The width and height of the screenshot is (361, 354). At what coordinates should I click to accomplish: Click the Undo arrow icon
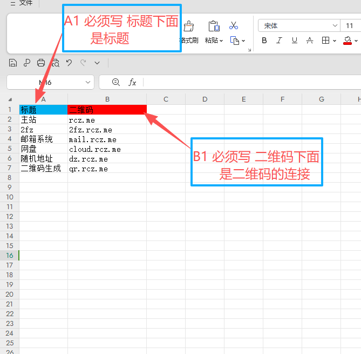pos(69,63)
